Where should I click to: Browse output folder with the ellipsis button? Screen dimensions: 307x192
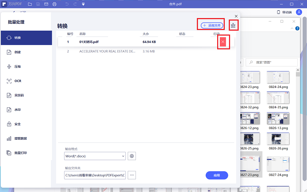click(x=132, y=175)
